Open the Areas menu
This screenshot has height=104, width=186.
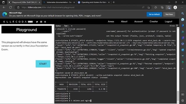(x=111, y=21)
